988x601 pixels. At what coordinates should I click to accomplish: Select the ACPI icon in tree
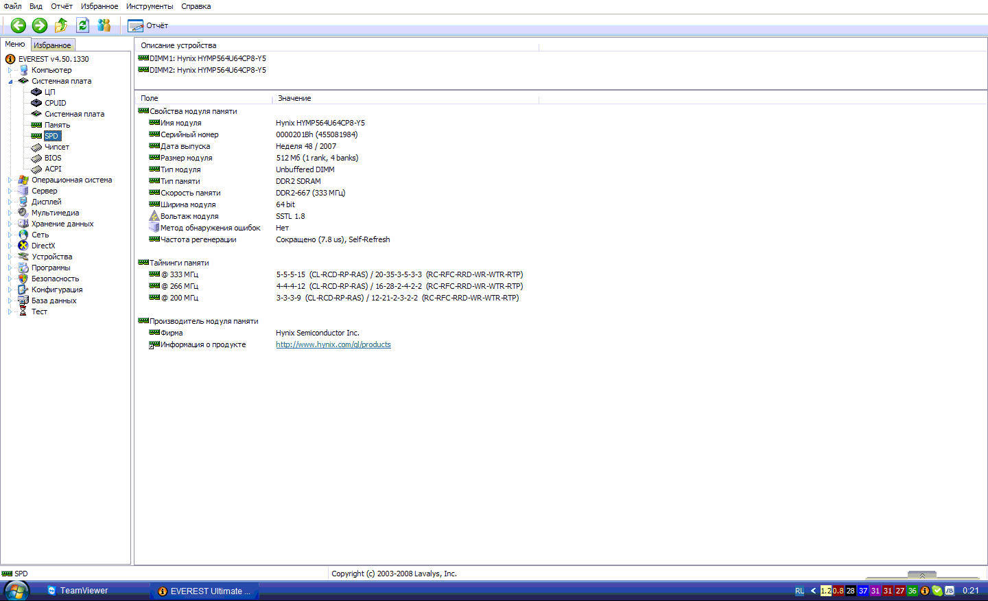click(x=36, y=169)
